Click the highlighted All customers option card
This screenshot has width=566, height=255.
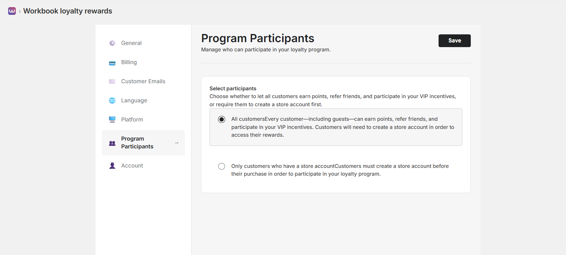point(336,127)
